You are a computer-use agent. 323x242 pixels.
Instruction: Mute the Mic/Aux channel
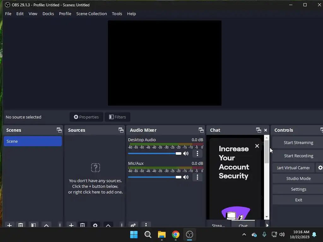pyautogui.click(x=186, y=177)
